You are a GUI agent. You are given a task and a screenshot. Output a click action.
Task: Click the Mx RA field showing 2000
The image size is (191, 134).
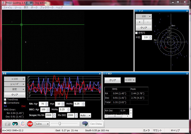point(49,115)
